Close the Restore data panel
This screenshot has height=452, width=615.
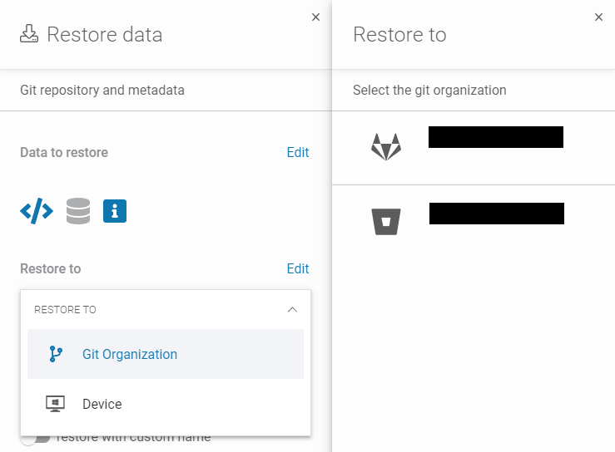(x=315, y=17)
